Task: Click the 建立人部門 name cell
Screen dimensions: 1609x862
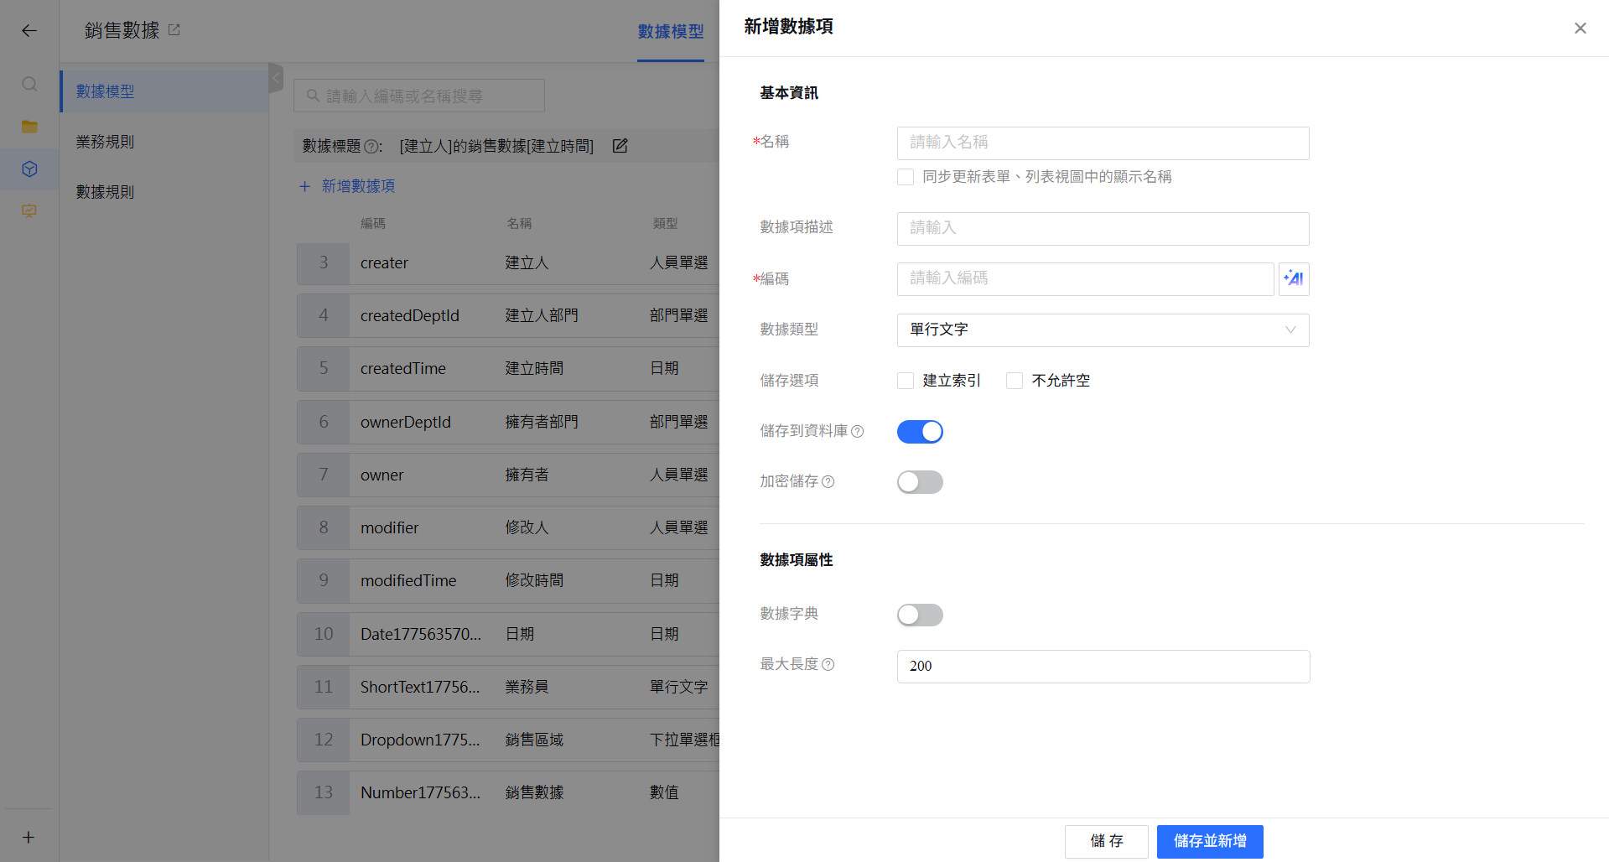Action: click(x=542, y=316)
